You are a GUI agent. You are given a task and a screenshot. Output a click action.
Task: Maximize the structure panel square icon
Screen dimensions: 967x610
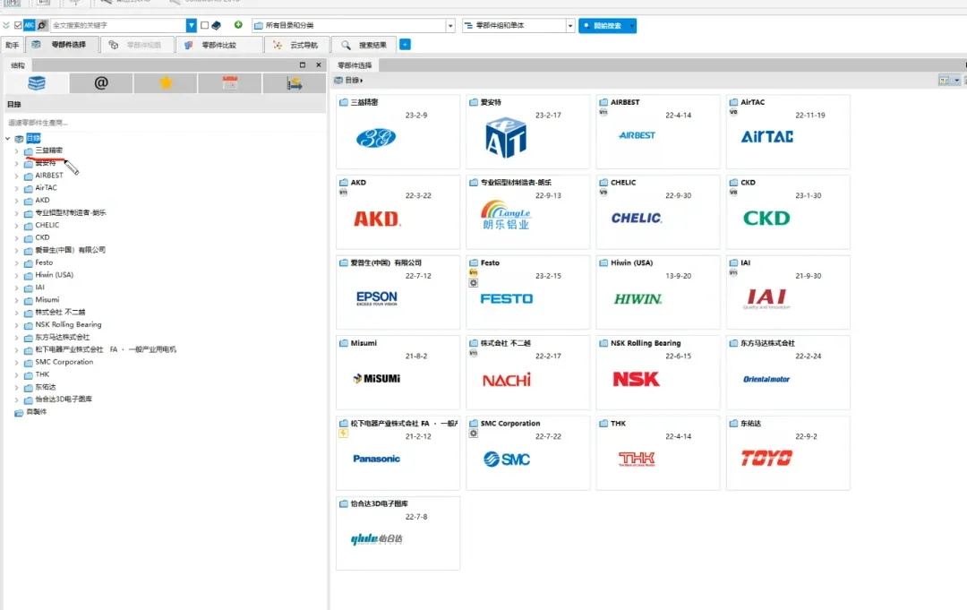click(x=303, y=64)
